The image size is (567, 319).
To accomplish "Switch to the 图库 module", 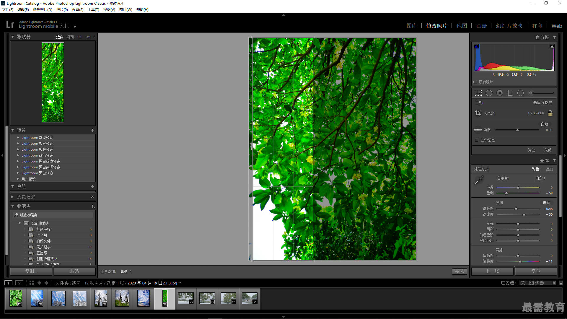I will tap(412, 26).
